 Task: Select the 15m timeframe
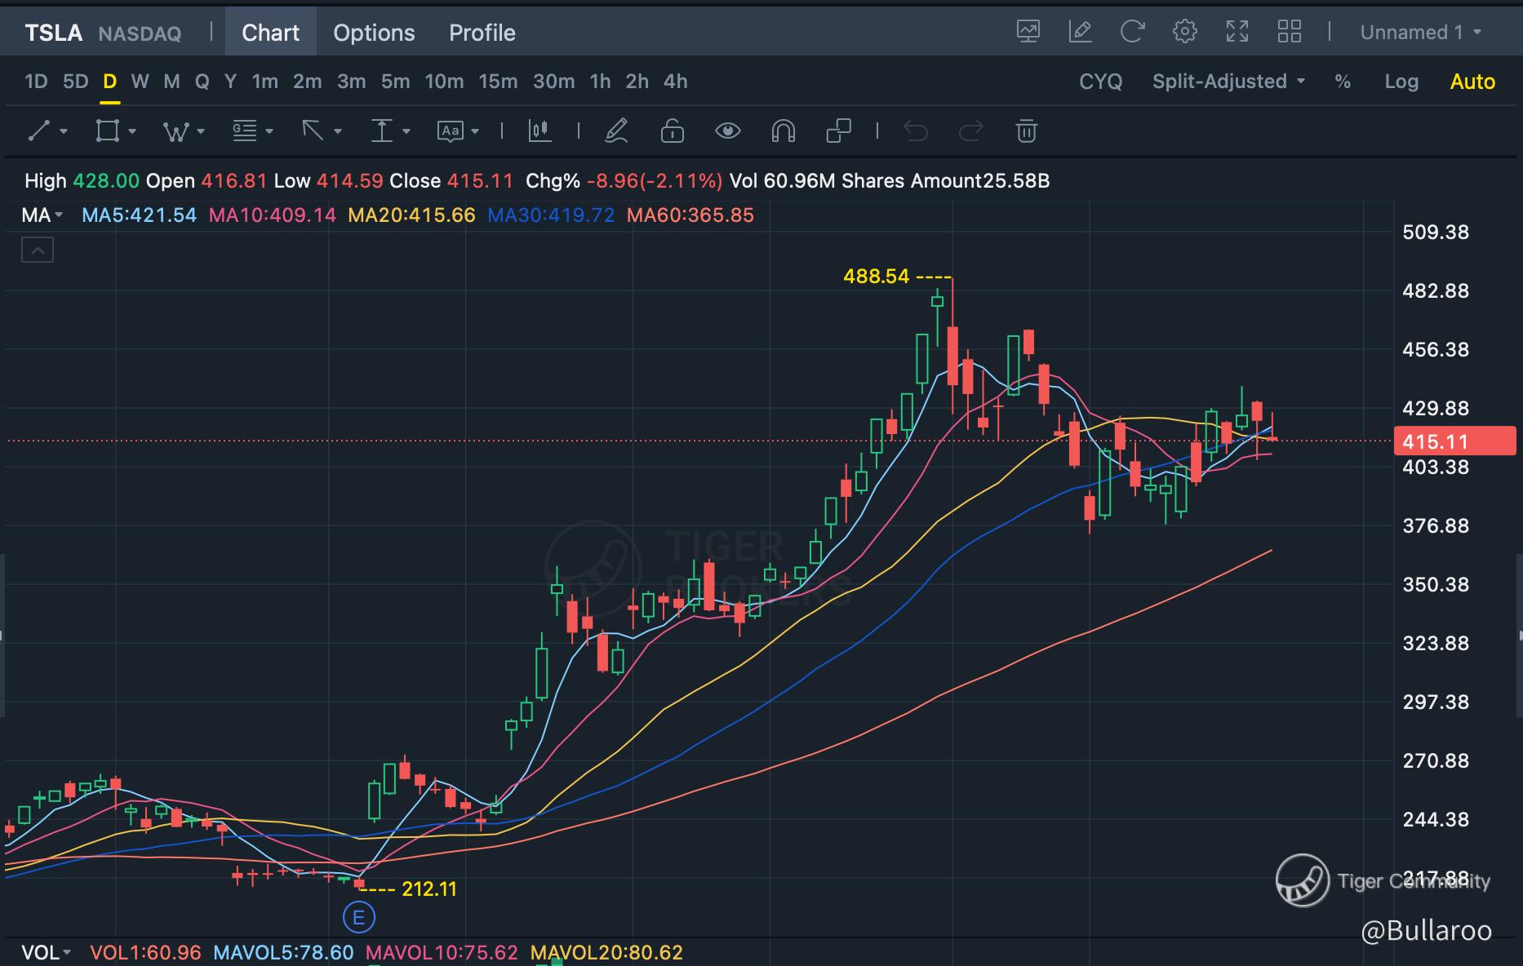pyautogui.click(x=498, y=82)
